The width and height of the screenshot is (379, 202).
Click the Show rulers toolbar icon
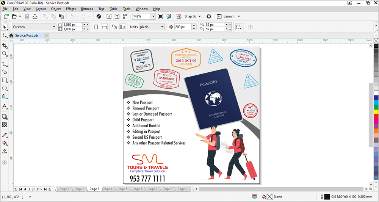click(x=169, y=16)
